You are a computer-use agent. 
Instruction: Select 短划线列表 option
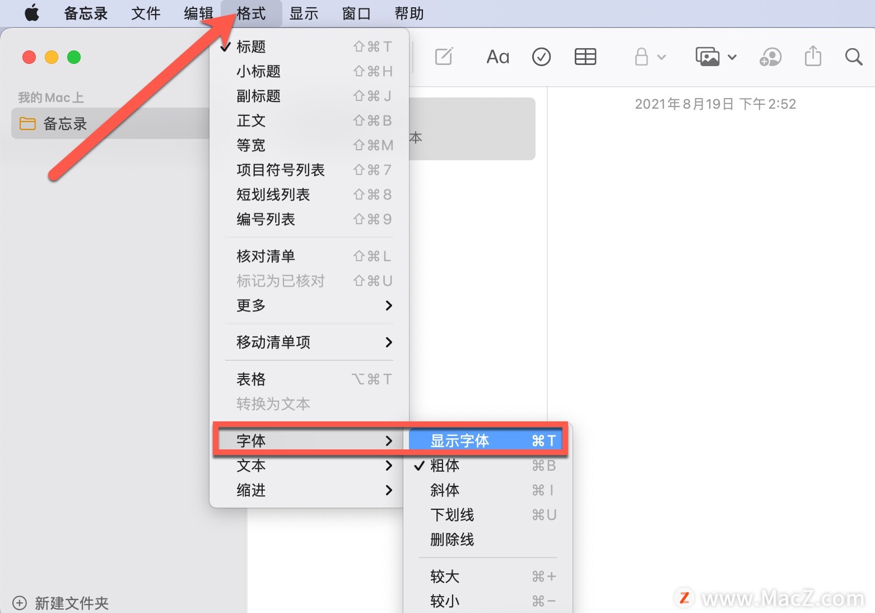[309, 194]
